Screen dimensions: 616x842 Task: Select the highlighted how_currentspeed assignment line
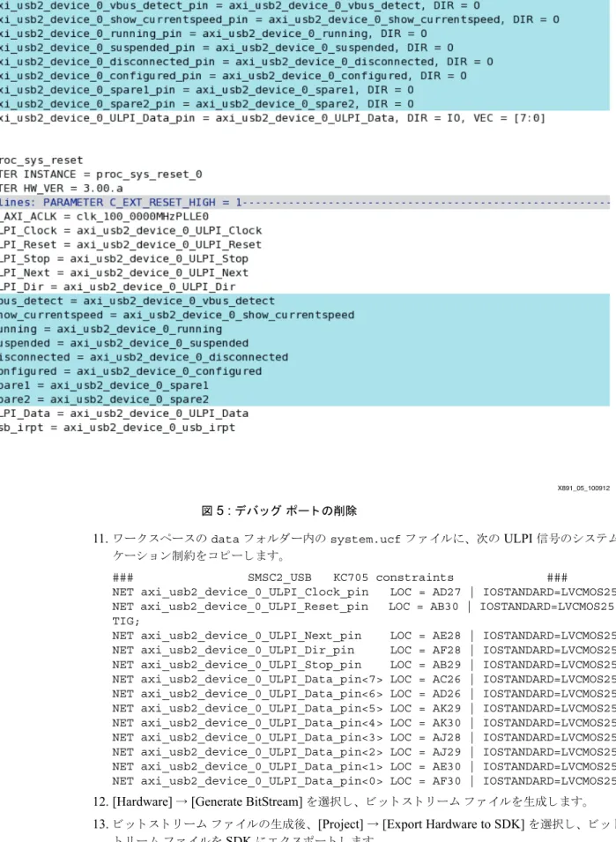click(177, 316)
